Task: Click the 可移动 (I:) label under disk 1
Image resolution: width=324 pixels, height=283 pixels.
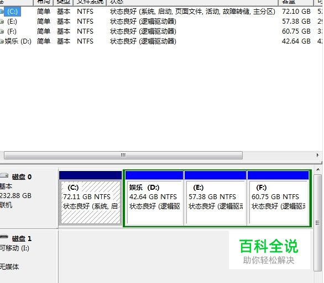Action: click(14, 248)
